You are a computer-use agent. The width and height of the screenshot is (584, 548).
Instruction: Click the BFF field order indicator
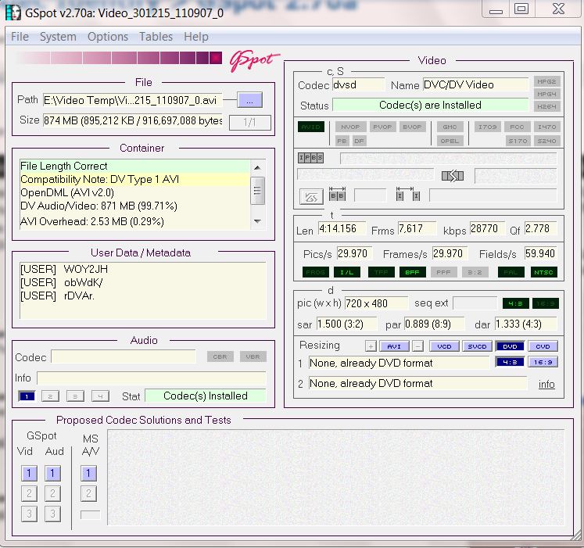click(x=412, y=272)
